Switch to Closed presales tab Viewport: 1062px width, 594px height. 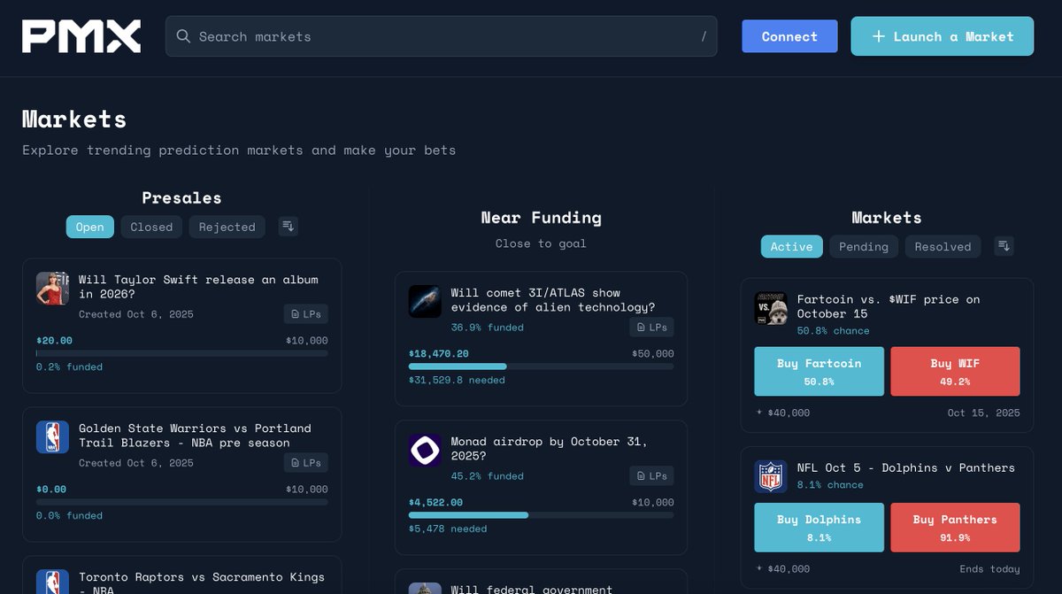tap(151, 227)
